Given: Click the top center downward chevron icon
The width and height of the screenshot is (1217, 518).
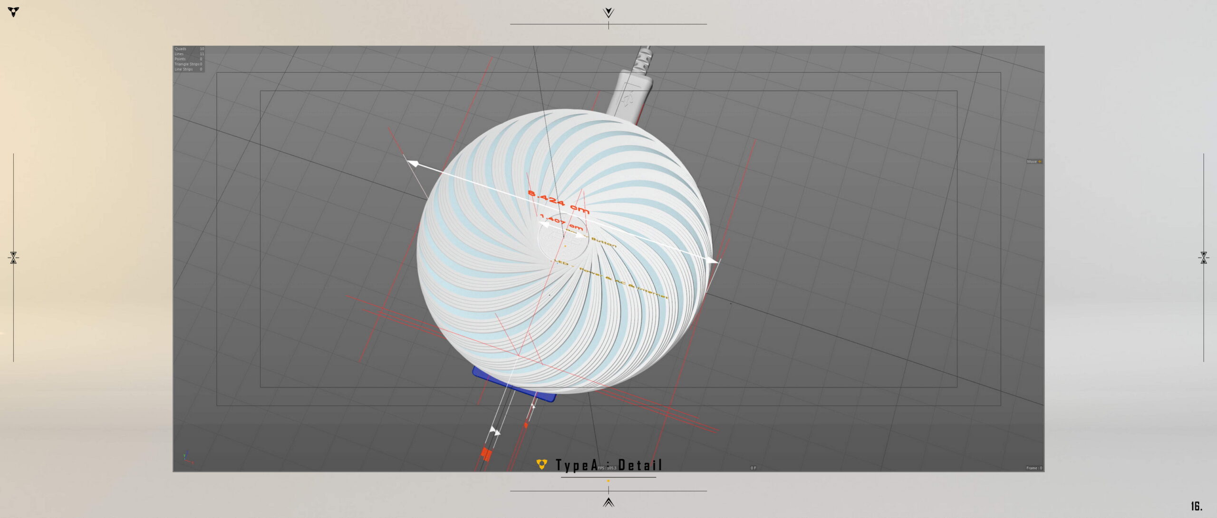Looking at the screenshot, I should point(608,12).
